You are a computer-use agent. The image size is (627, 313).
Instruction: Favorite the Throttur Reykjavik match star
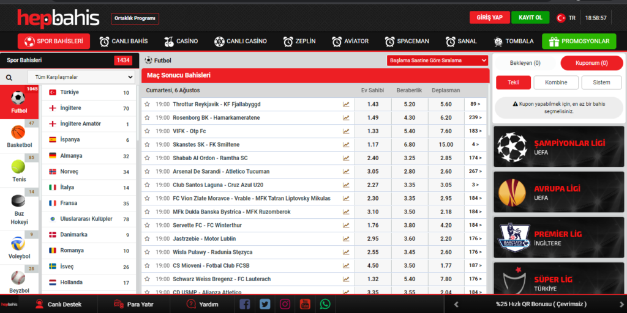point(147,104)
